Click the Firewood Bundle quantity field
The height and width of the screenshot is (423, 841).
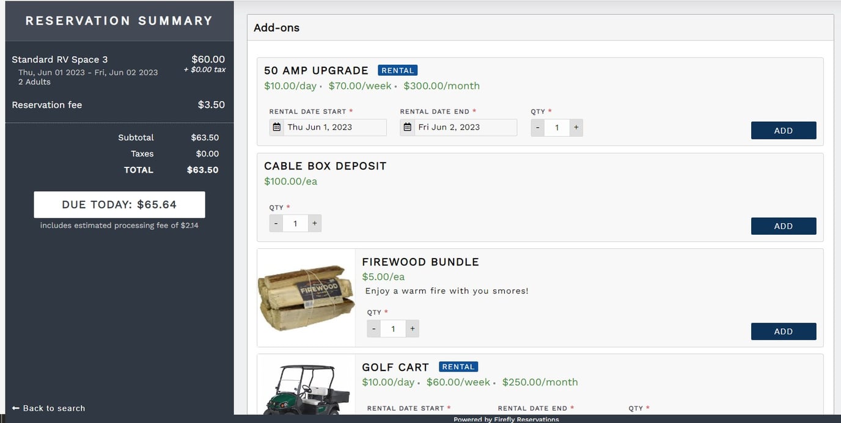[393, 328]
